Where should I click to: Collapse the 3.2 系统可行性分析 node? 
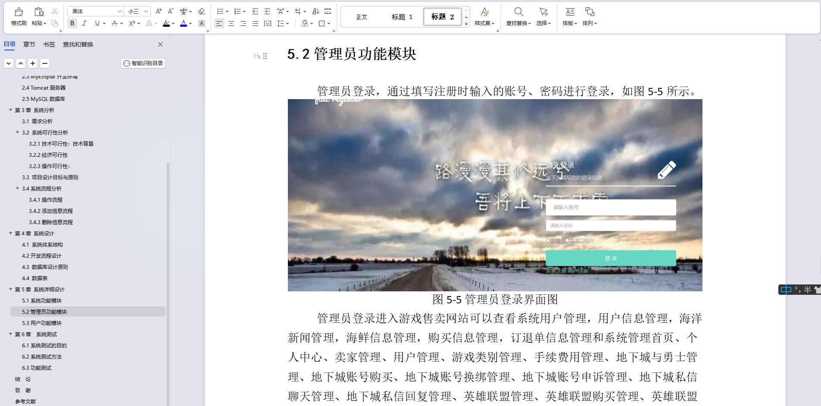click(x=18, y=132)
